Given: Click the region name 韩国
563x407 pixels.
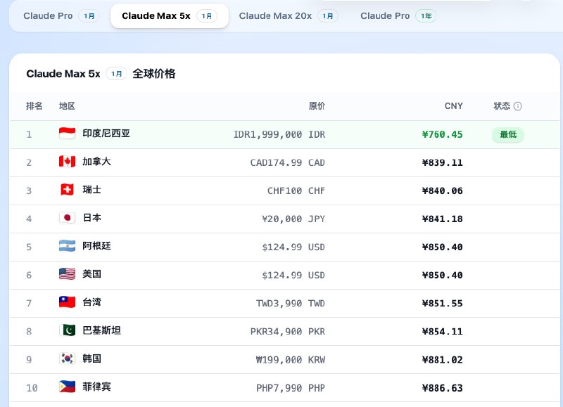Looking at the screenshot, I should [x=92, y=358].
